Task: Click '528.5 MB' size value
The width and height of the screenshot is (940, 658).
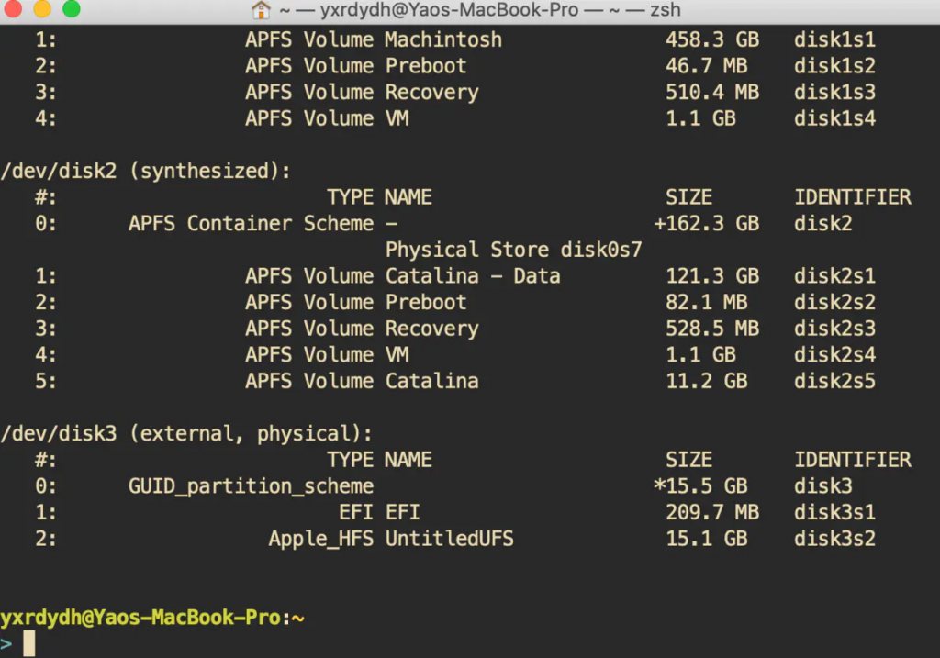Action: pyautogui.click(x=712, y=329)
